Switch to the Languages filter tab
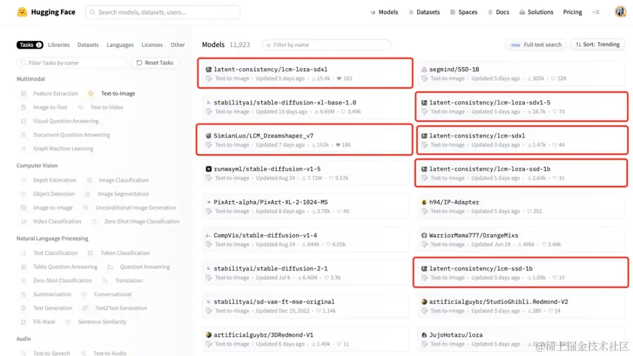The height and width of the screenshot is (356, 633). pyautogui.click(x=120, y=45)
